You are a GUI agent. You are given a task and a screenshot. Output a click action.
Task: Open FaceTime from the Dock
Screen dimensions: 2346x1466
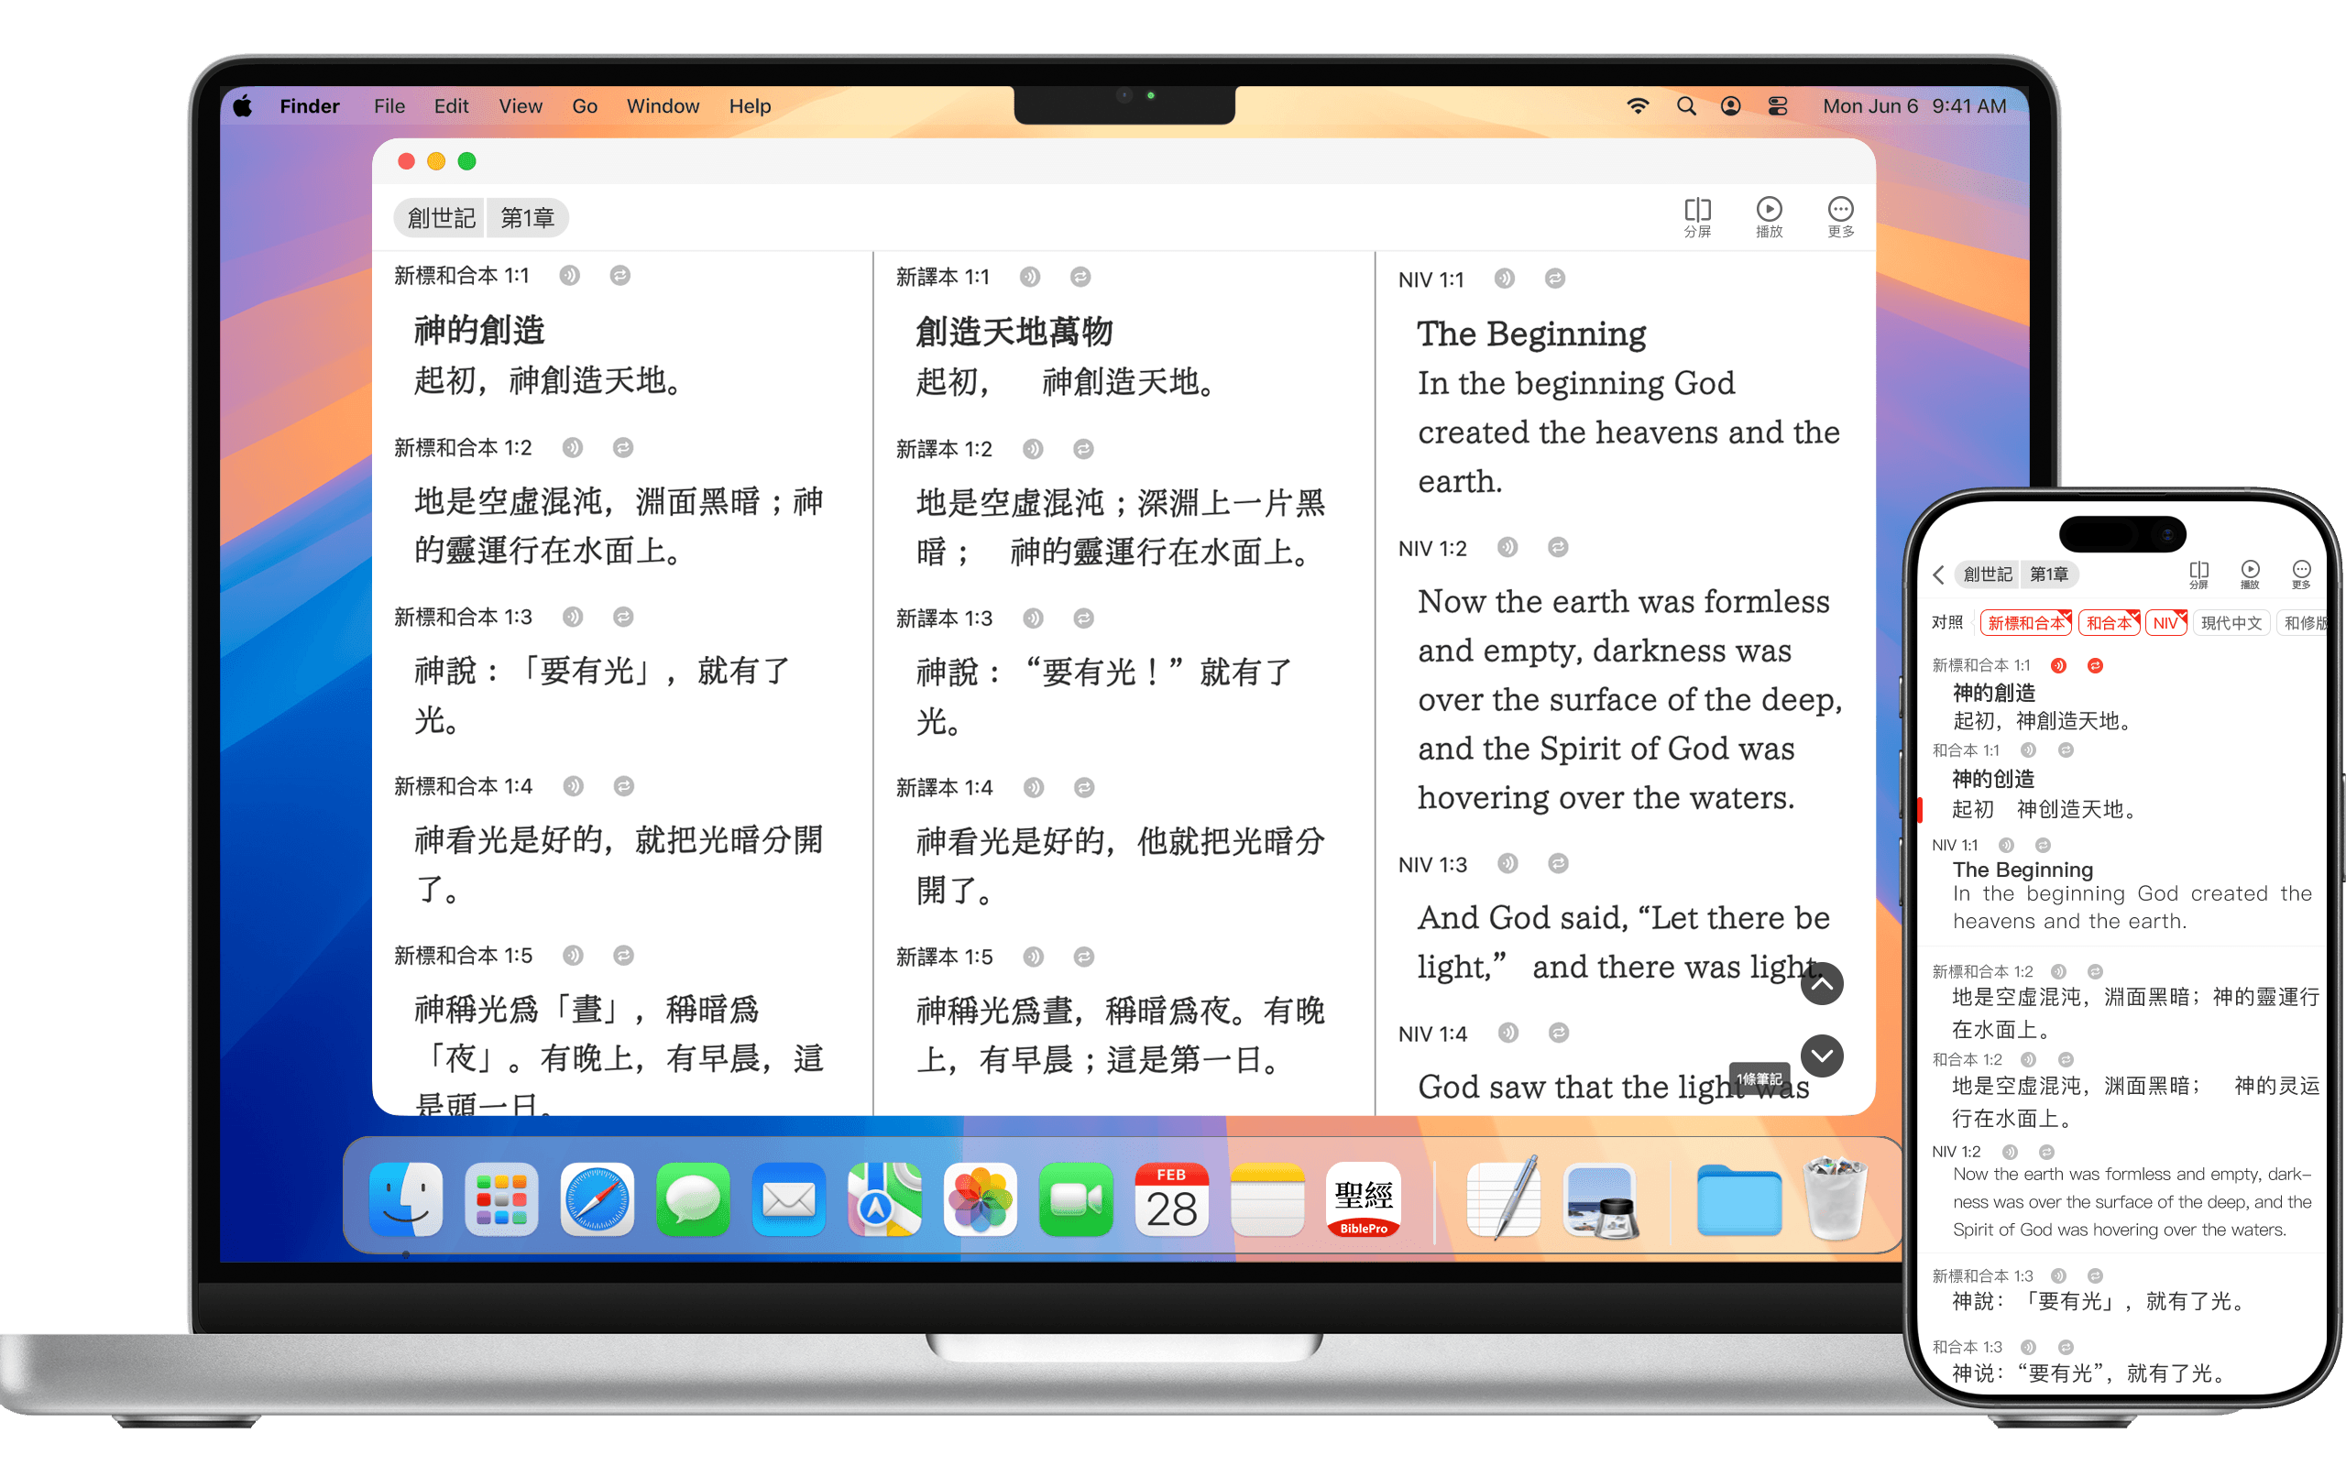pyautogui.click(x=1076, y=1201)
